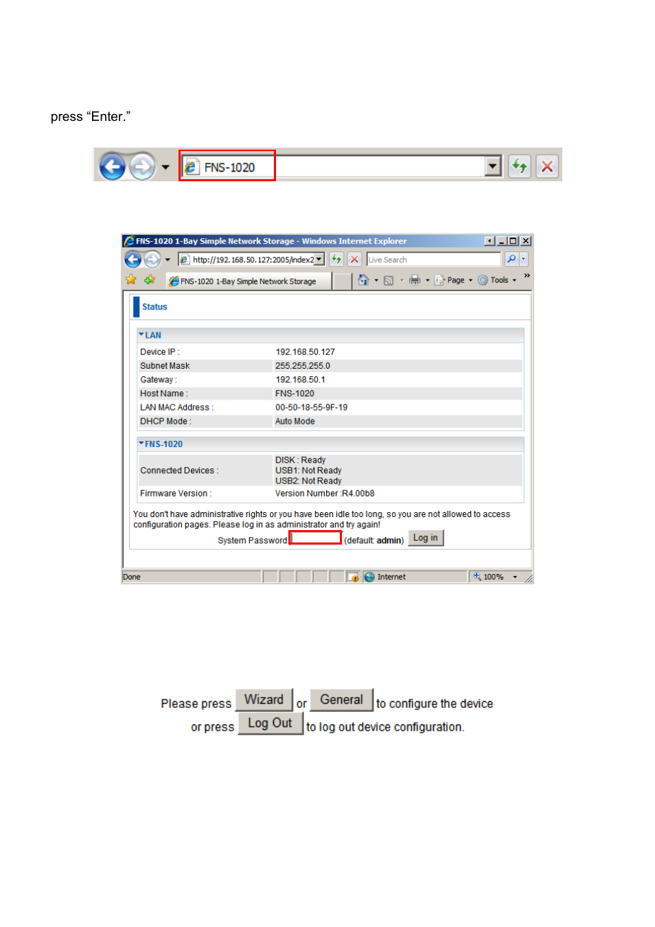This screenshot has width=655, height=927.
Task: Click the Wizard button
Action: point(264,700)
